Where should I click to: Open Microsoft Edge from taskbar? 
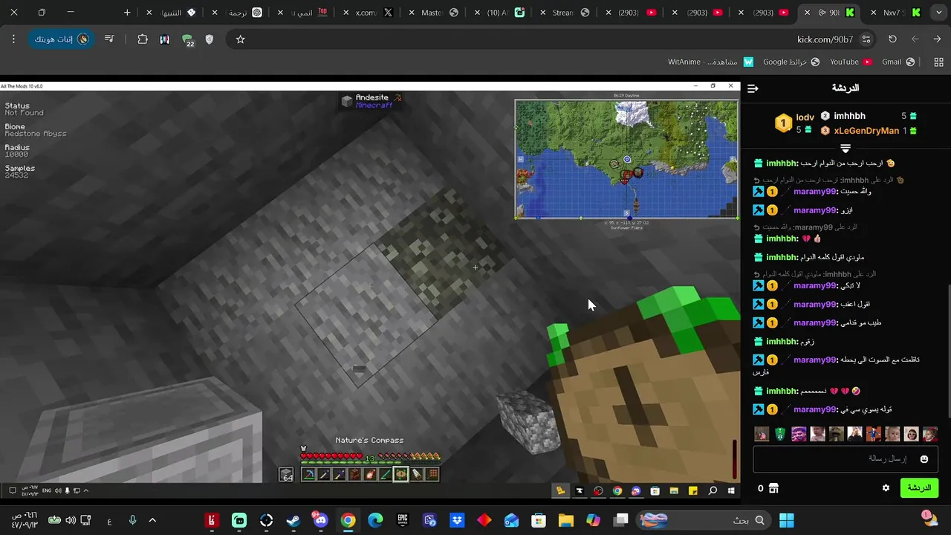click(375, 520)
